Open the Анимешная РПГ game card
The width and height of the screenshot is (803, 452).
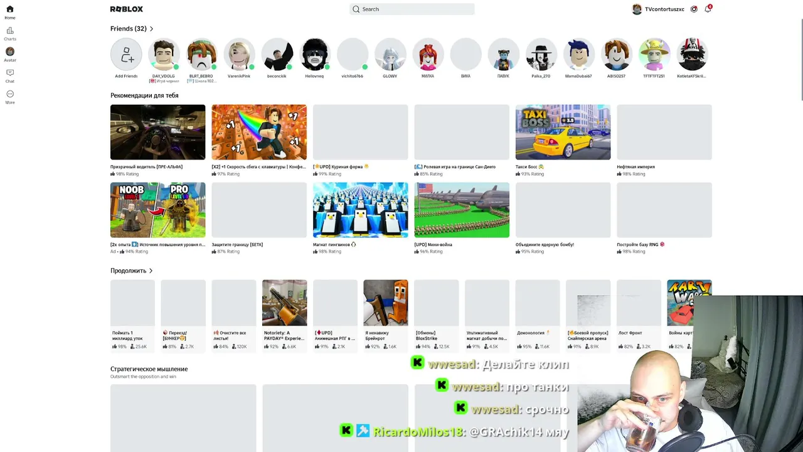coord(335,315)
